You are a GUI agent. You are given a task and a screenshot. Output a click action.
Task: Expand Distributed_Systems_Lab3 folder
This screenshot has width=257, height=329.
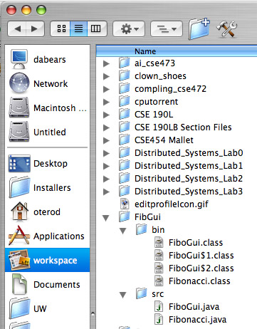point(106,192)
